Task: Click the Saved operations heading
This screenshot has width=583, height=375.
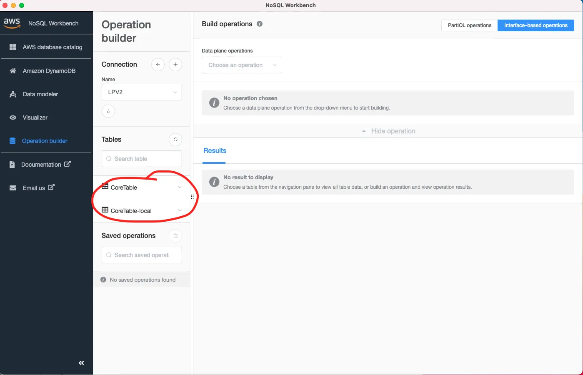Action: click(128, 236)
